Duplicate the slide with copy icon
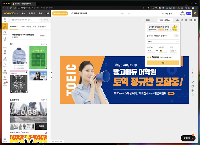The image size is (200, 145). (x=192, y=86)
